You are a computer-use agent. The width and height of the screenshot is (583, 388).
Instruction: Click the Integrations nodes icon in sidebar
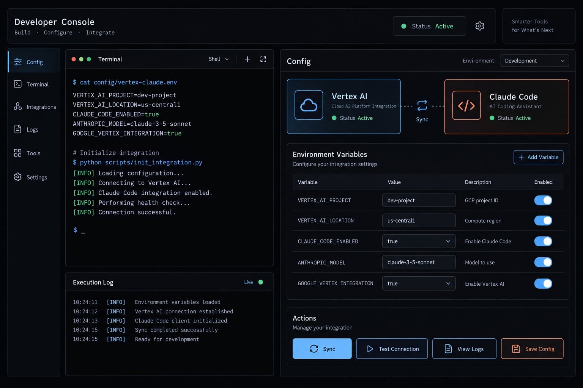[x=18, y=106]
